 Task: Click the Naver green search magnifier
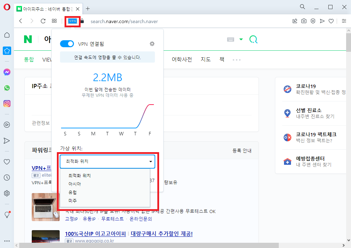253,40
